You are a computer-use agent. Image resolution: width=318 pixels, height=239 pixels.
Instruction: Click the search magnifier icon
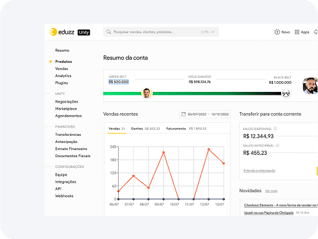[x=109, y=32]
